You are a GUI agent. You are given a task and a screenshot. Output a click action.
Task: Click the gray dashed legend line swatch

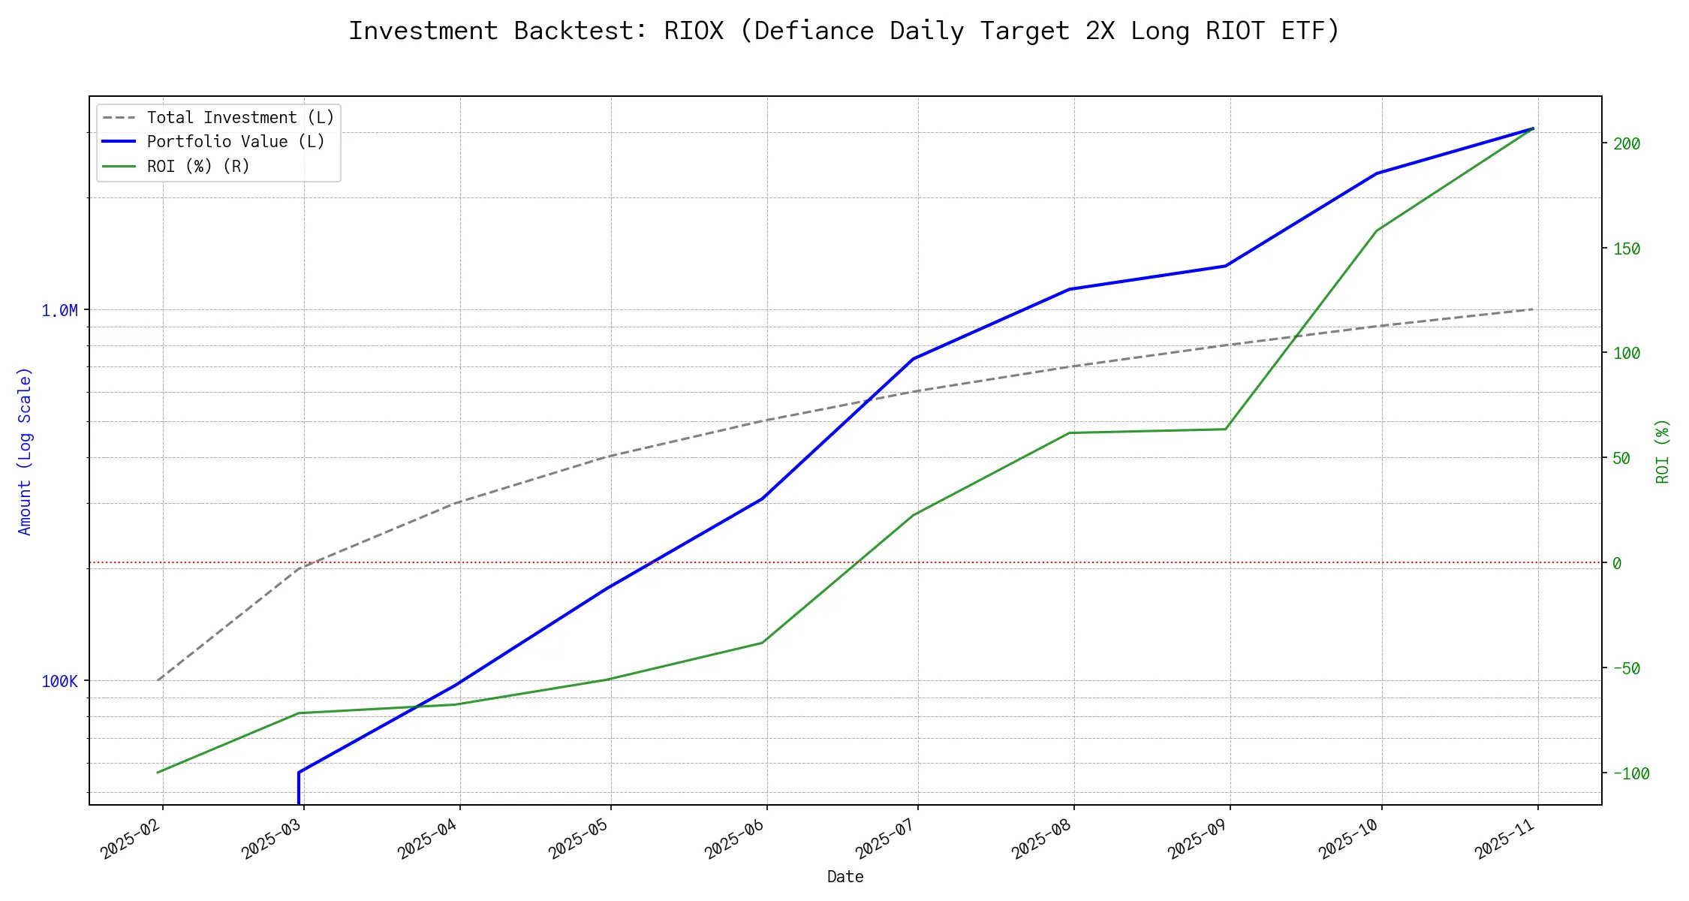(x=119, y=118)
